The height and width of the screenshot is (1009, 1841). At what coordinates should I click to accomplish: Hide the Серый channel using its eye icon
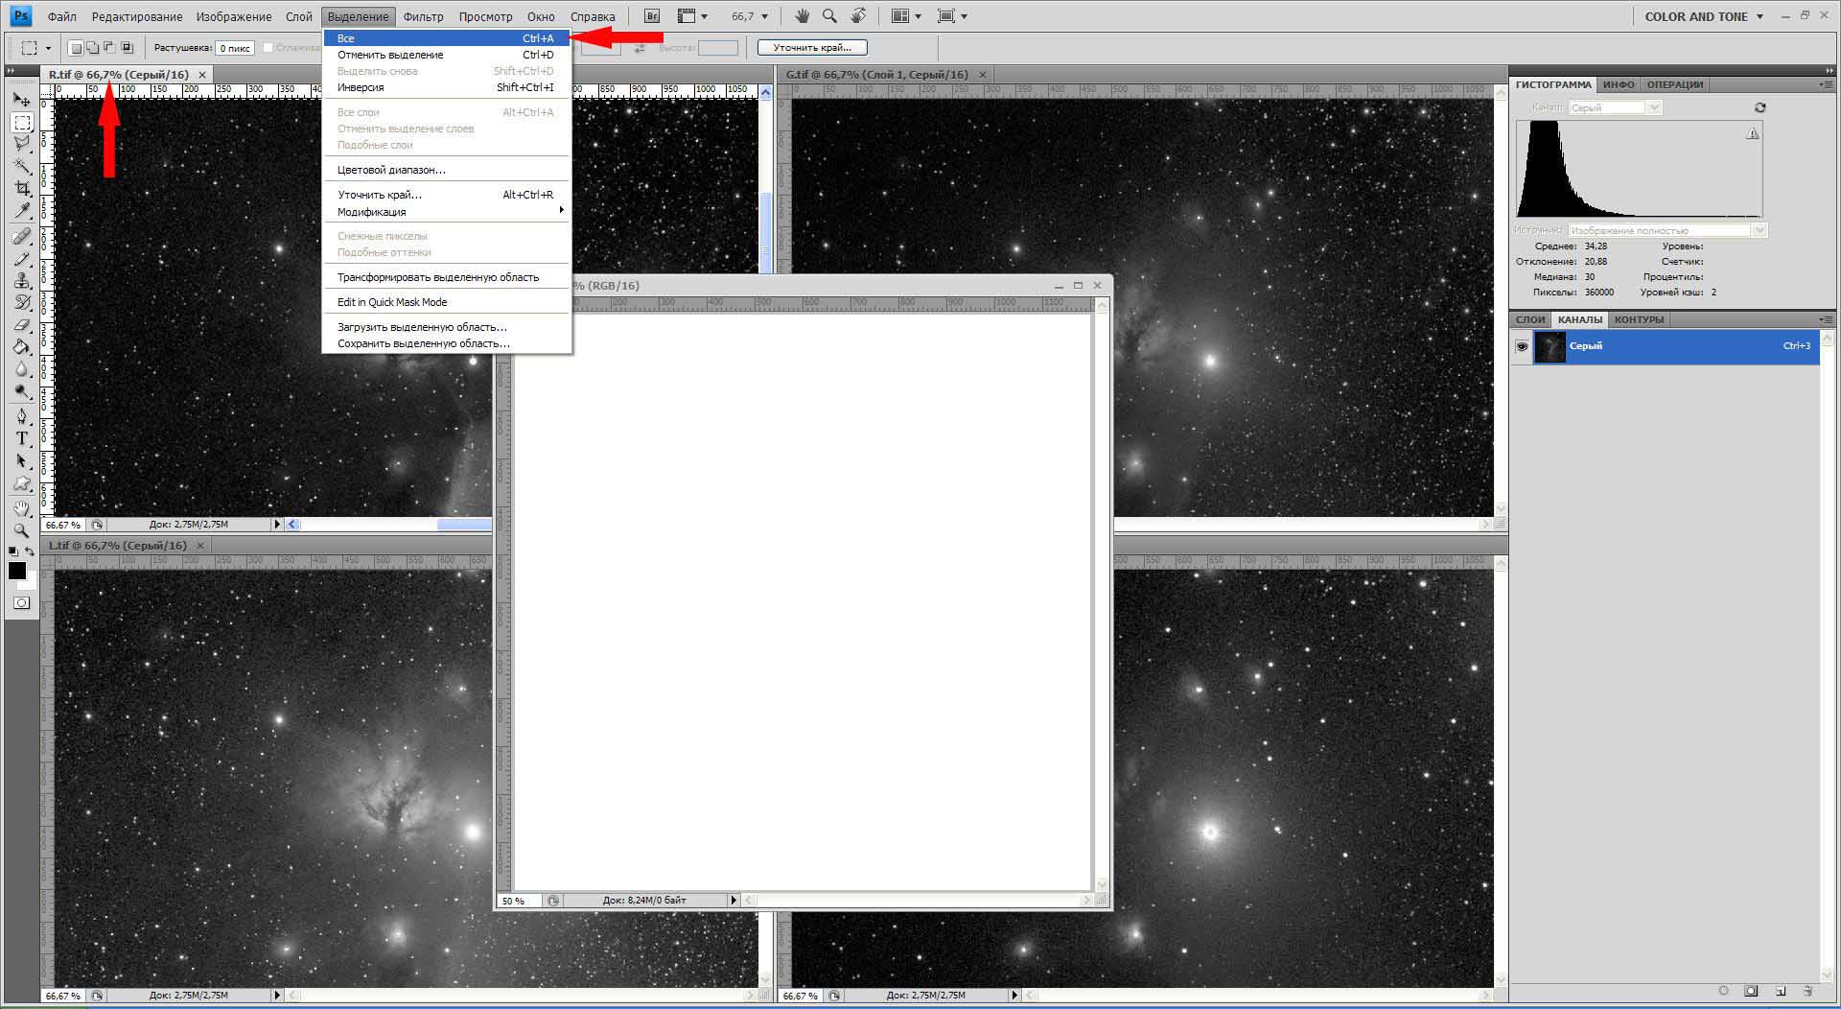[x=1522, y=346]
